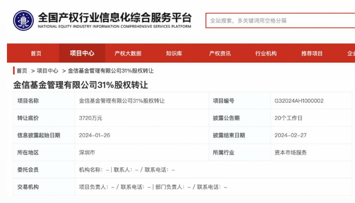Screen dimensions: 355x203
Task: Click the 委托会员 label cell
Action: (x=44, y=170)
